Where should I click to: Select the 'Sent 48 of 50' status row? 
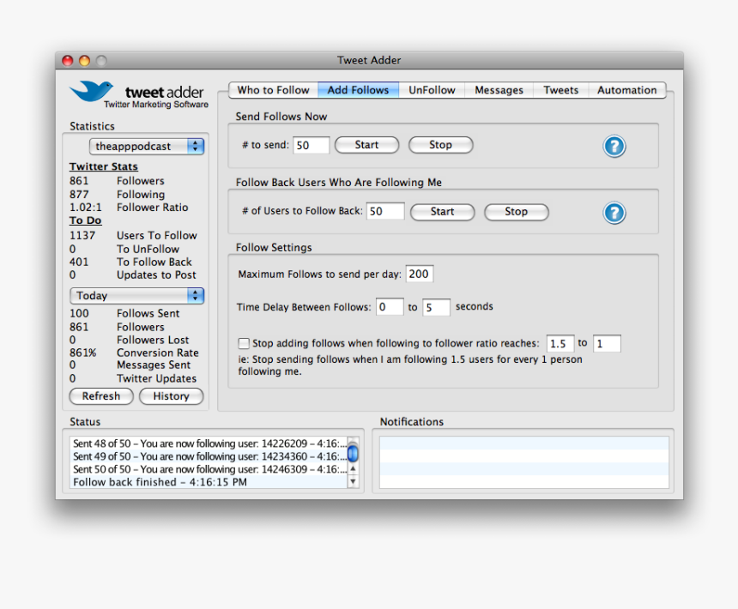tap(209, 443)
